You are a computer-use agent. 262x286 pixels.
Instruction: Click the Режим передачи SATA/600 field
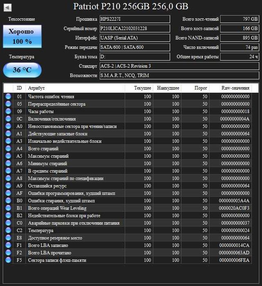click(x=135, y=47)
